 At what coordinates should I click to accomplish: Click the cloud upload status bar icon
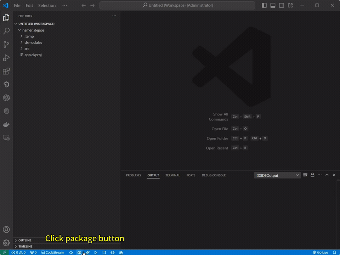pos(71,253)
